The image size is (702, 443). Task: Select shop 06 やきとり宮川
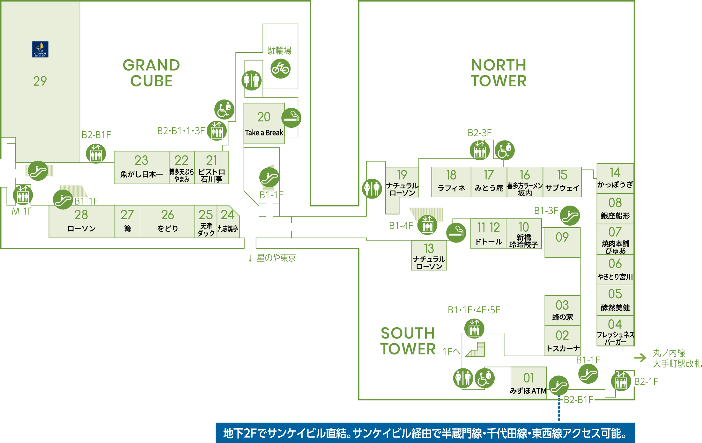pos(615,270)
